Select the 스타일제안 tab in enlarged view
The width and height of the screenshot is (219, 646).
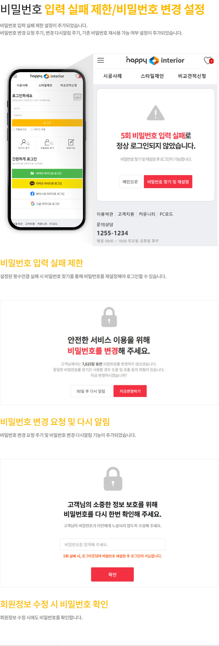pyautogui.click(x=152, y=76)
